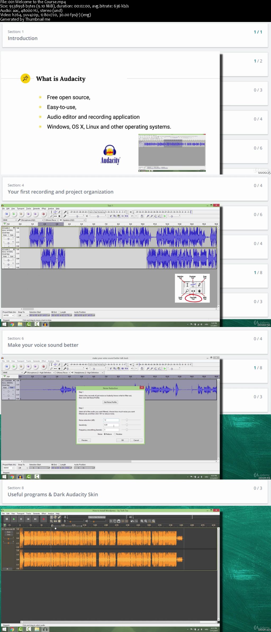Open File menu in Test 1 window
The height and width of the screenshot is (632, 271).
3,209
